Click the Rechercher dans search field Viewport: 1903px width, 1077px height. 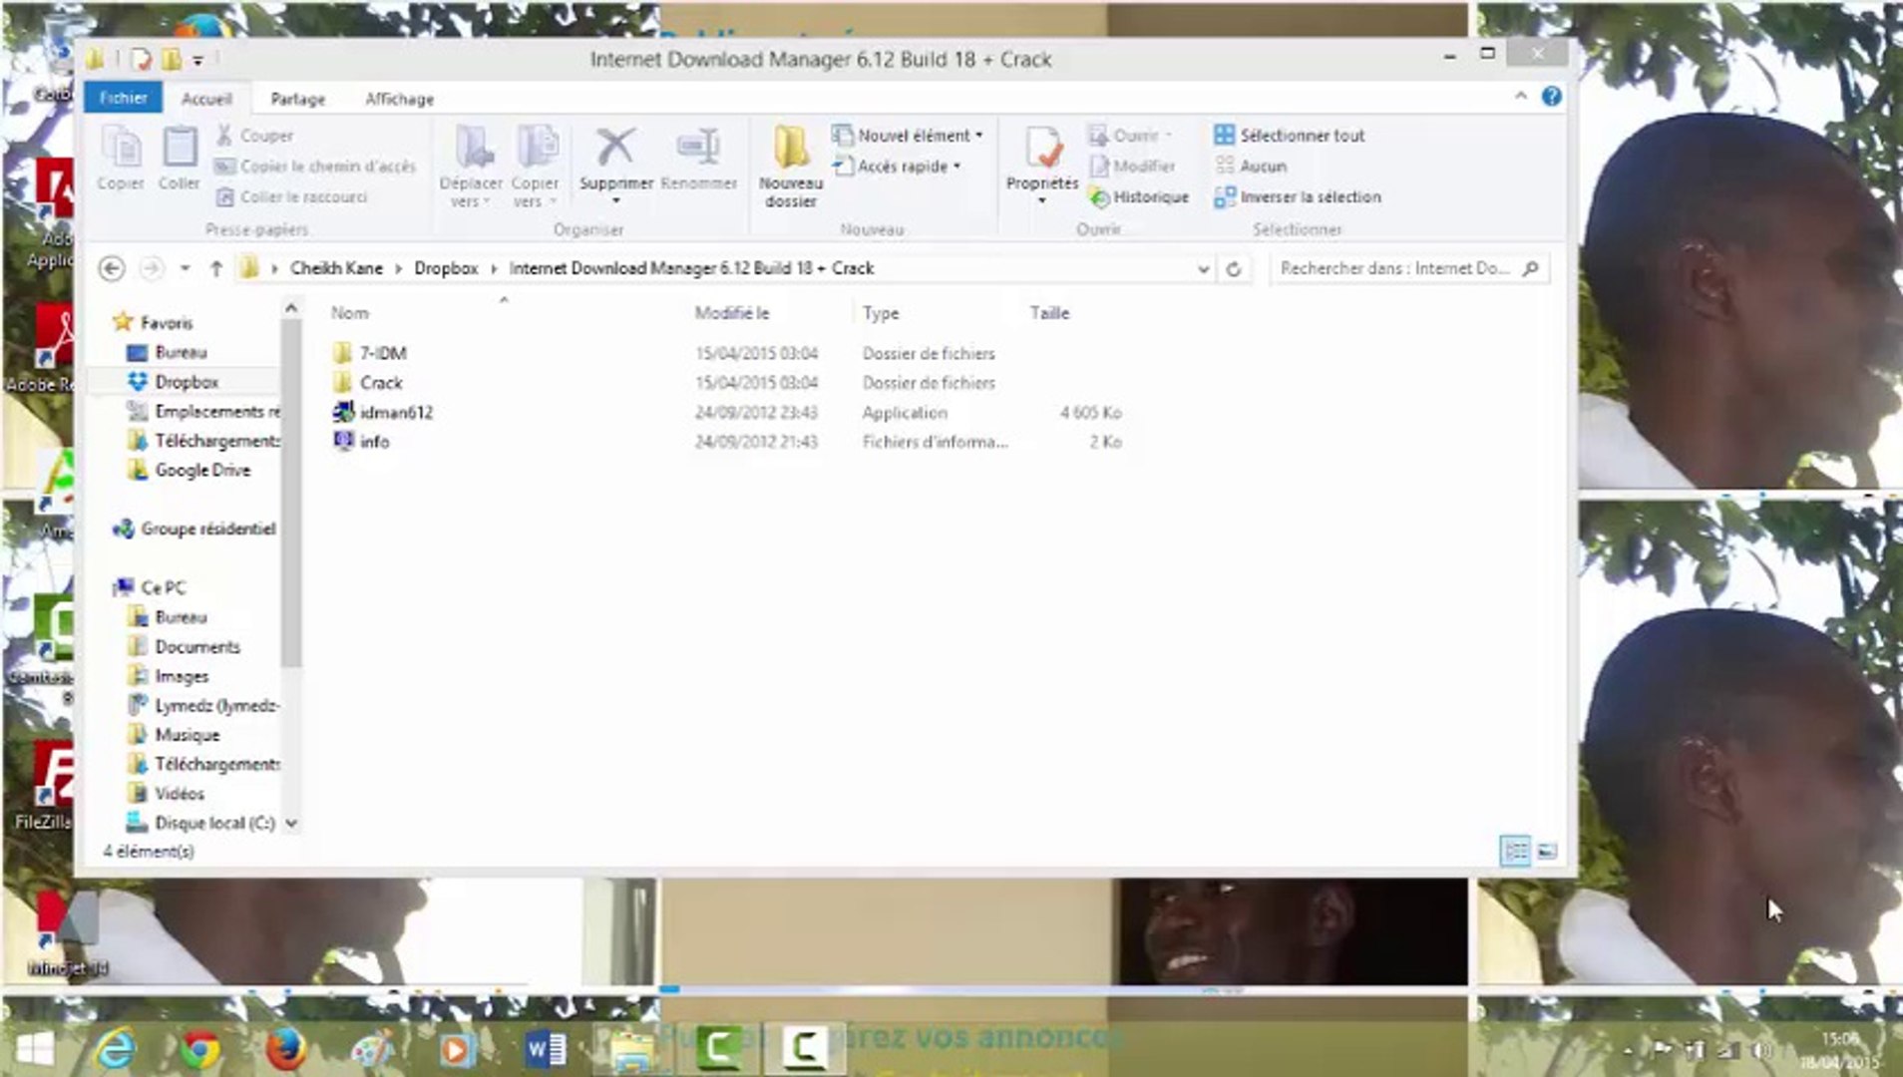point(1408,268)
